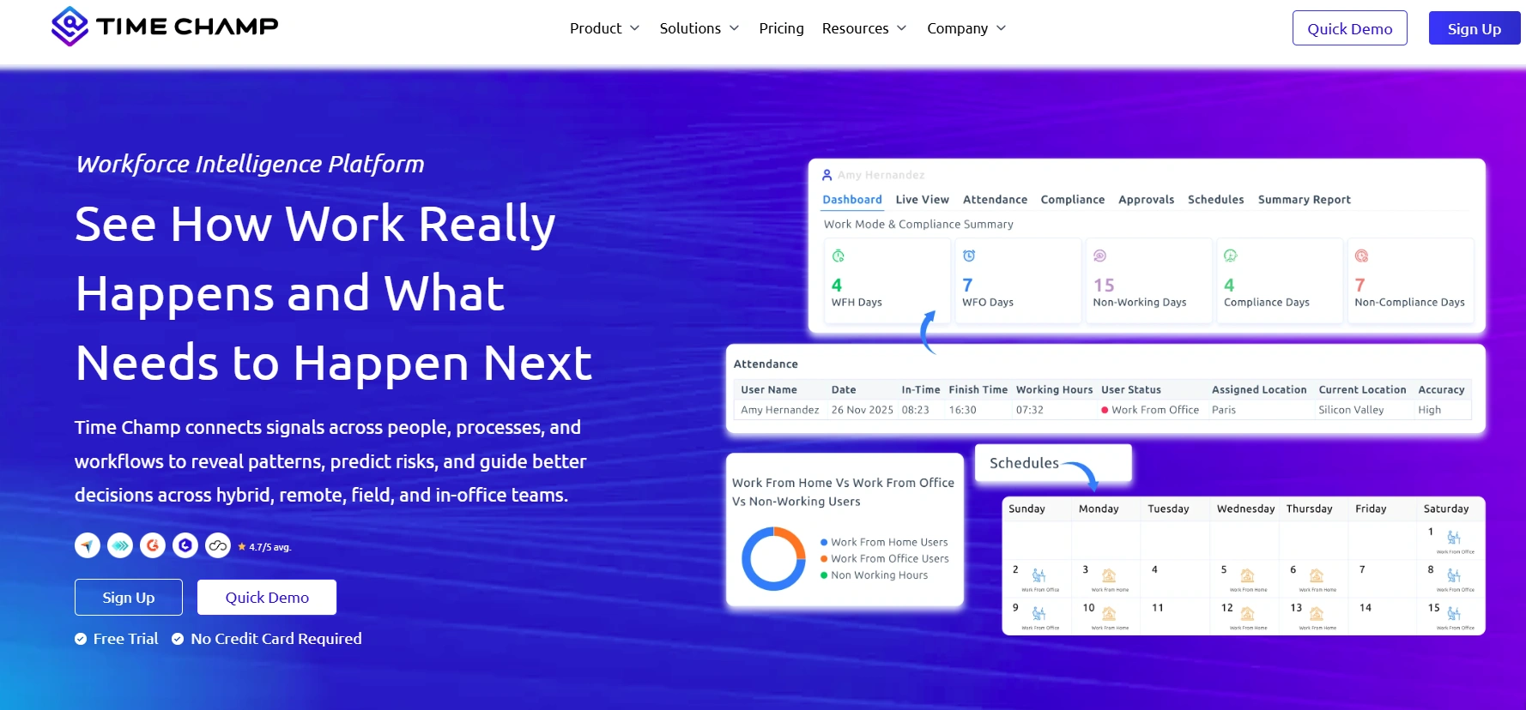Click the Time Champ logo icon
Viewport: 1526px width, 710px height.
[x=70, y=26]
